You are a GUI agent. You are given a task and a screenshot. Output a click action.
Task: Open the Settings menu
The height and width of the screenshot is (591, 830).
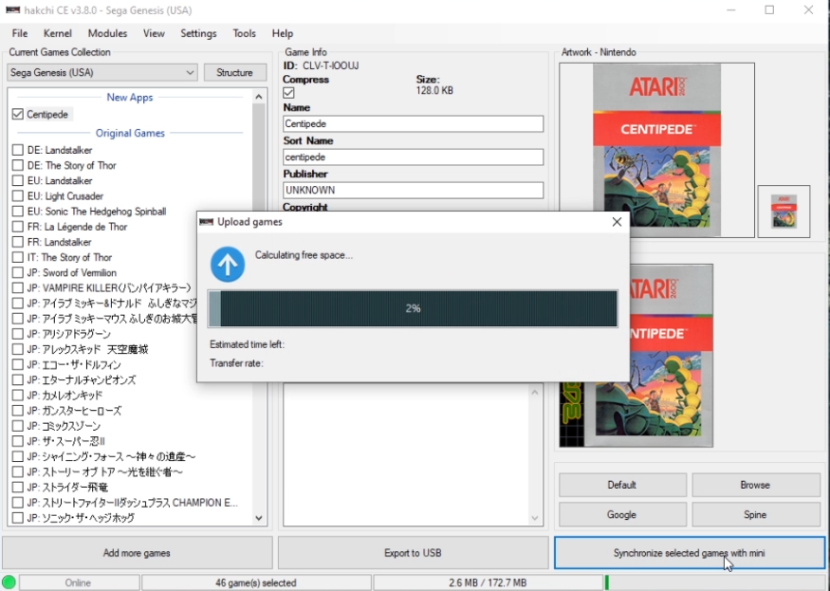(198, 33)
